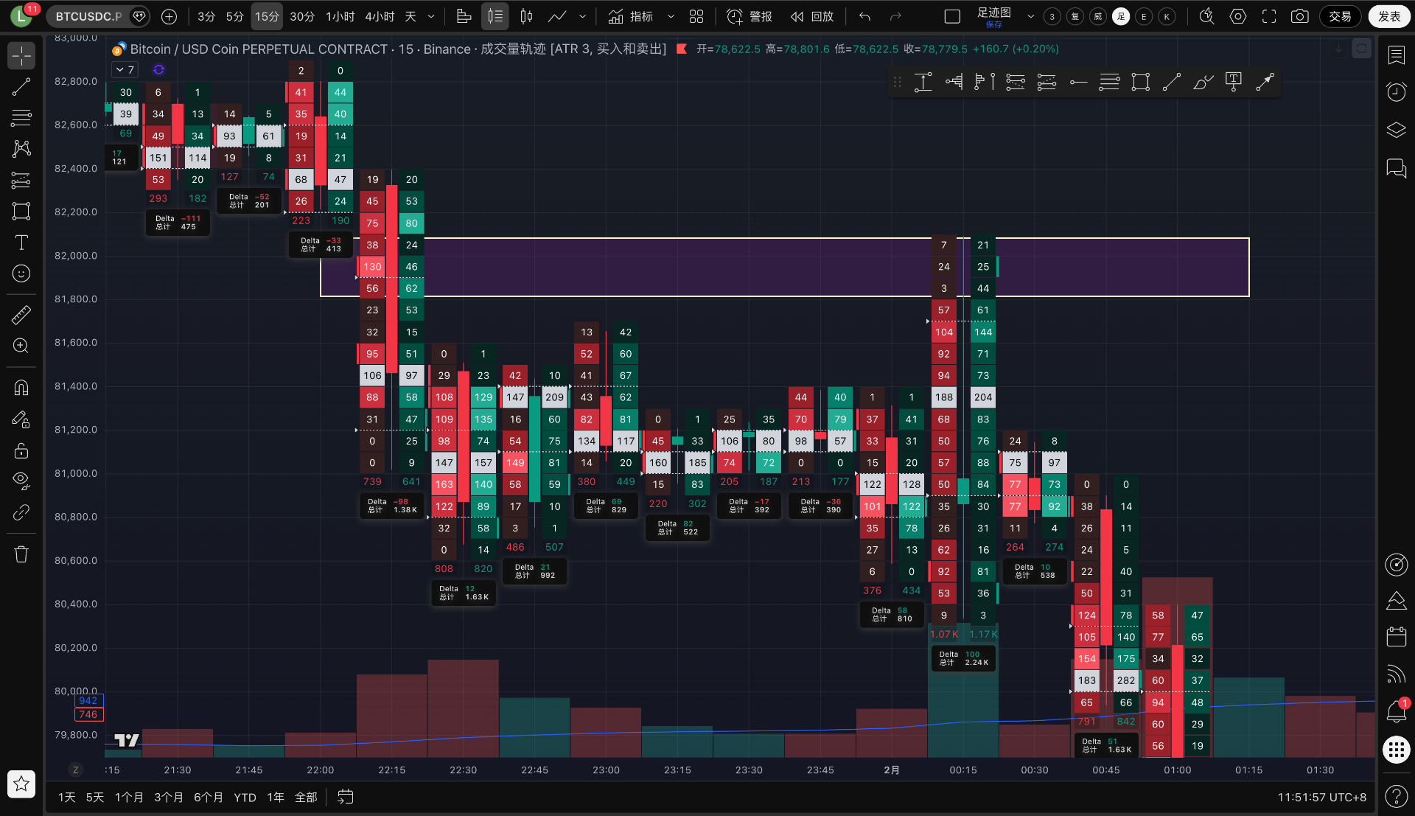Image resolution: width=1415 pixels, height=816 pixels.
Task: Open the 足迹图 layout name dropdown
Action: tap(1031, 16)
